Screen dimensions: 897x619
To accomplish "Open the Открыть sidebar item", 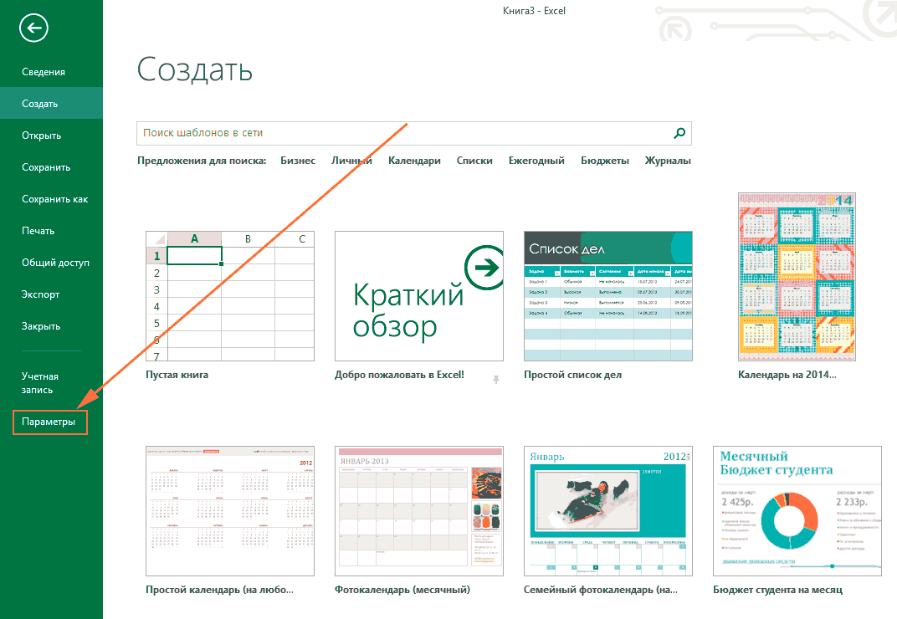I will click(x=41, y=135).
